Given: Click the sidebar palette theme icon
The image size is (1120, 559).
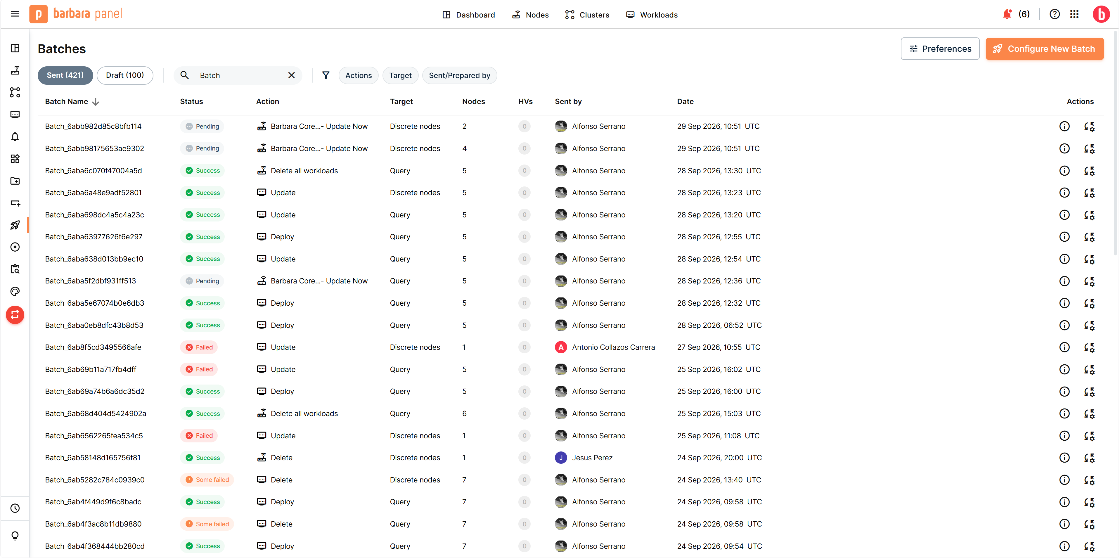Looking at the screenshot, I should click(x=15, y=291).
